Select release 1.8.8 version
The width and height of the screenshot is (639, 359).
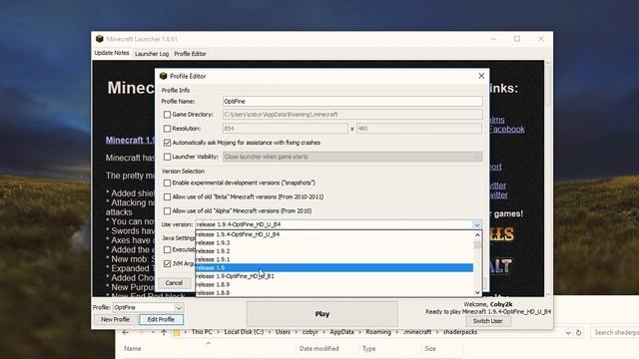334,292
